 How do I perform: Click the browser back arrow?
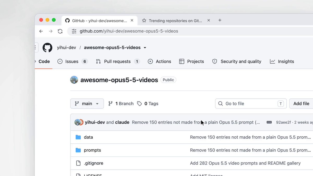[41, 31]
